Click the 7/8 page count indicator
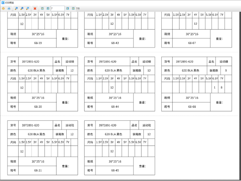Image resolution: width=241 pixels, height=181 pixels. (x=78, y=8)
